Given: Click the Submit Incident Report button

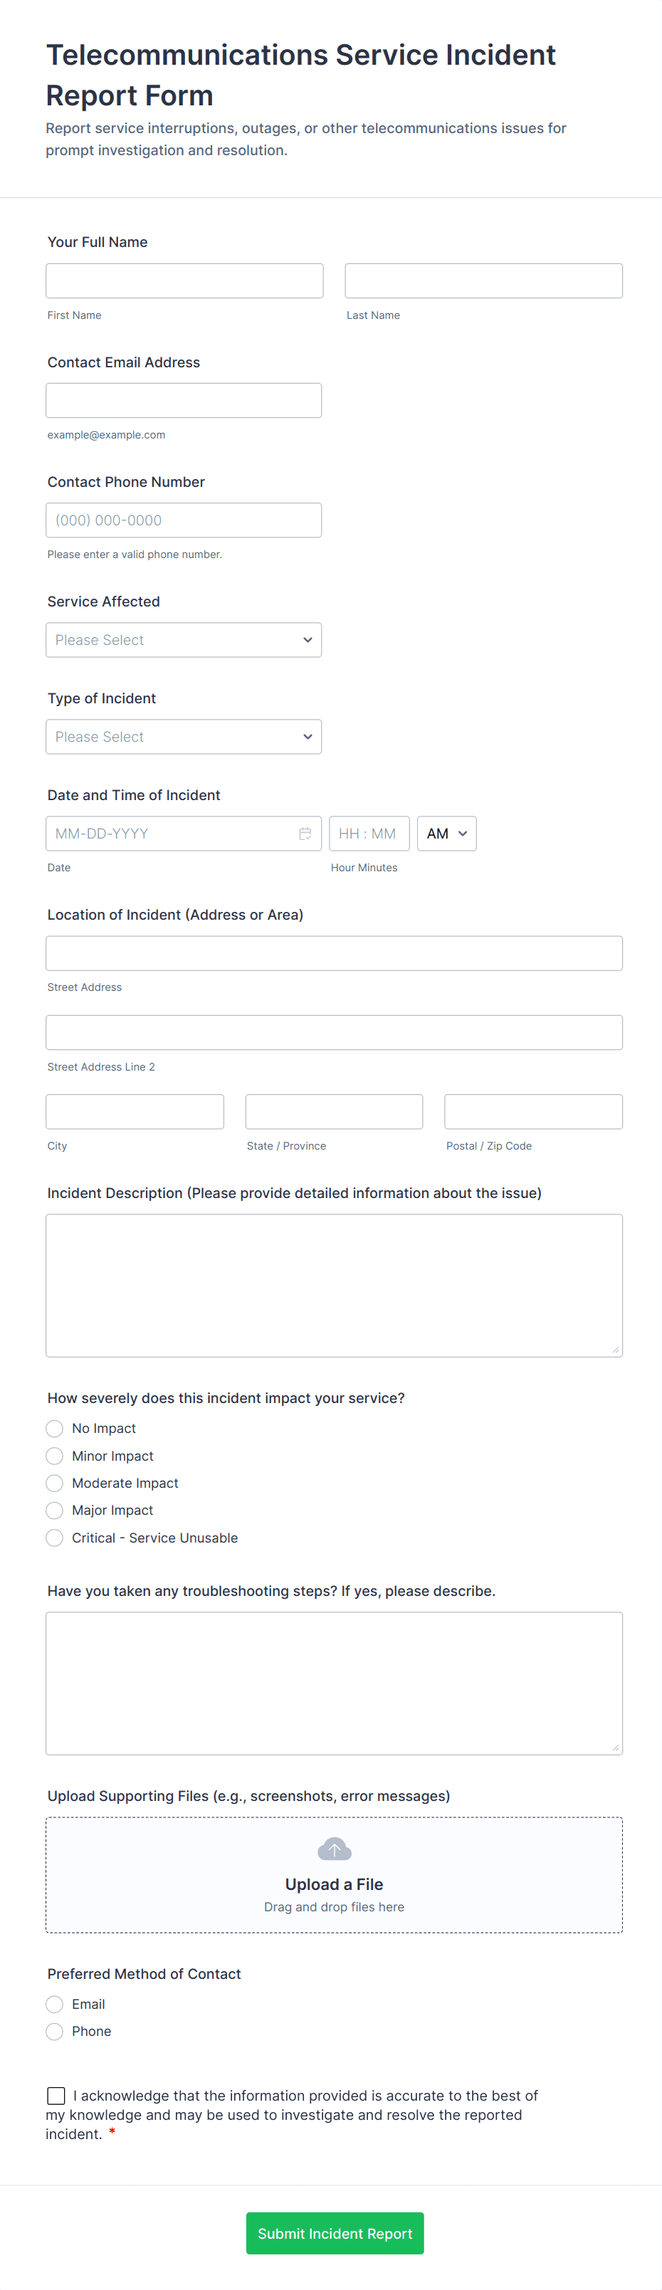Looking at the screenshot, I should coord(334,2232).
